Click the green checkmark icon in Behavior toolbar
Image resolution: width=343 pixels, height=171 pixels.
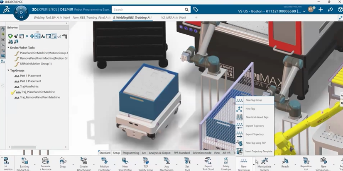click(10, 36)
